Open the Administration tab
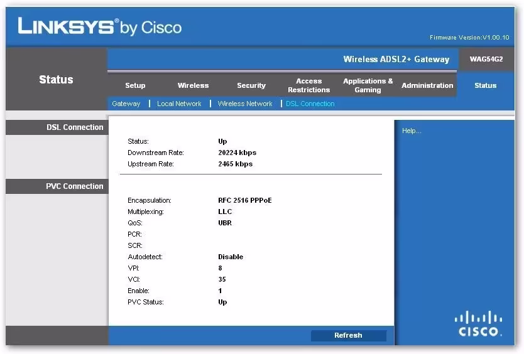The height and width of the screenshot is (354, 524). point(427,85)
